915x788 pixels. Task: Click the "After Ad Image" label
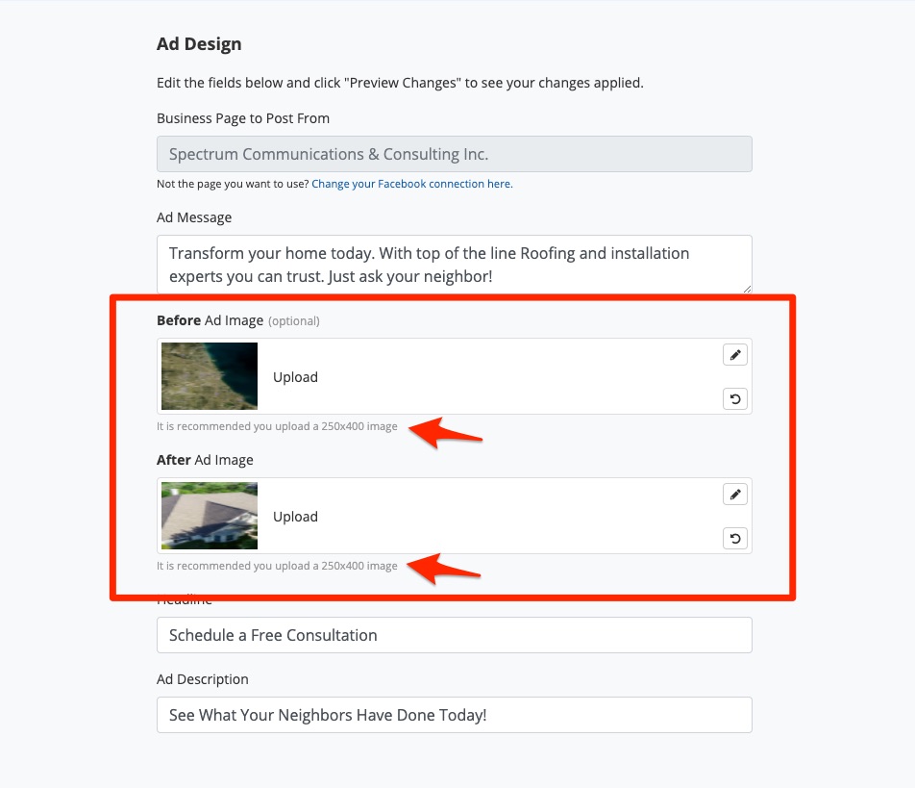pyautogui.click(x=205, y=460)
